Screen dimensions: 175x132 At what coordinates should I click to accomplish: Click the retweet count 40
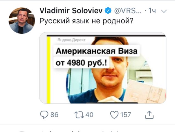[89, 115]
